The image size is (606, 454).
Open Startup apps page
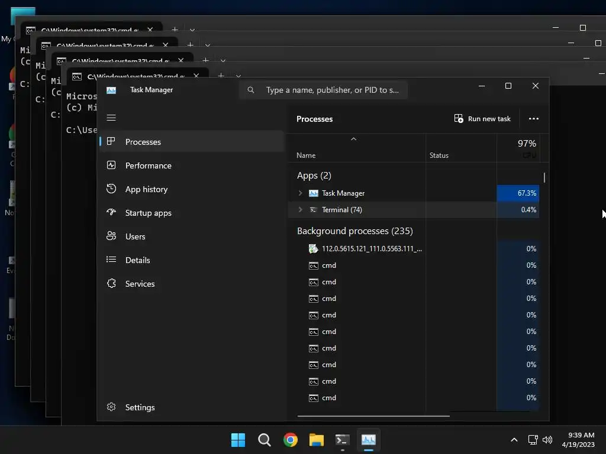click(192, 213)
